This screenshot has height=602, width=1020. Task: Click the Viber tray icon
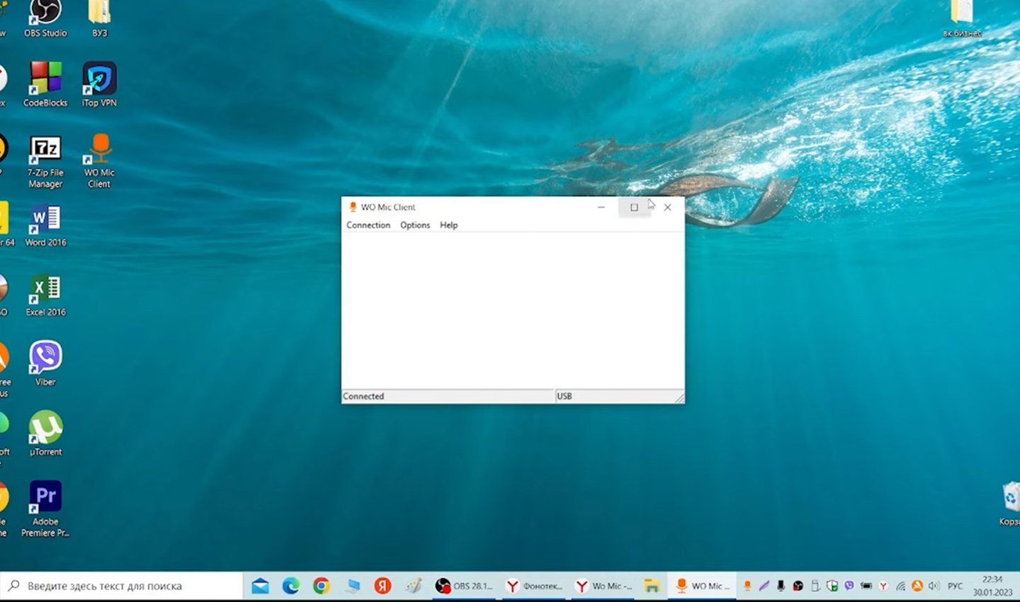(849, 586)
